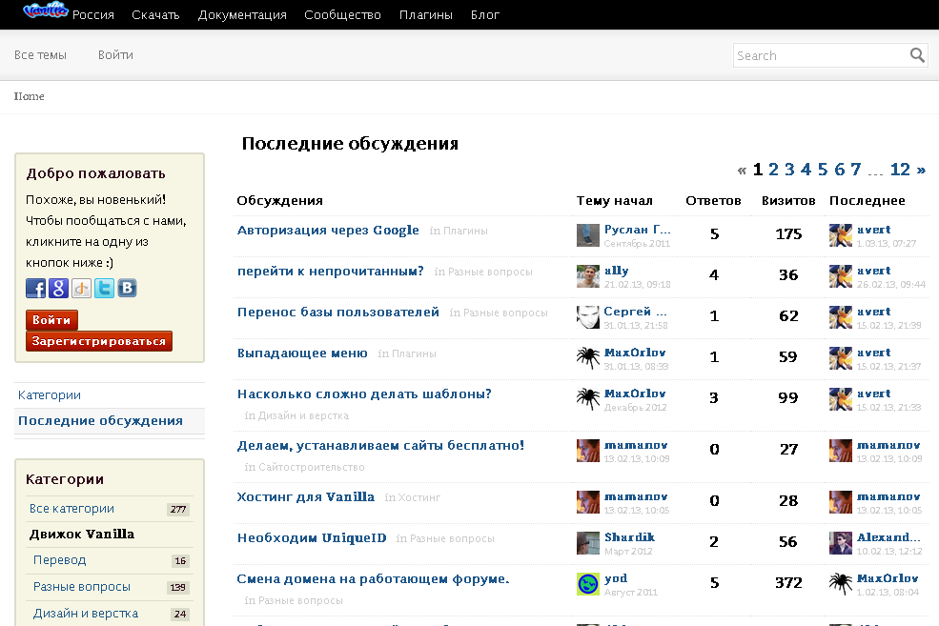Sign in with Facebook icon
This screenshot has height=626, width=939.
pos(36,288)
